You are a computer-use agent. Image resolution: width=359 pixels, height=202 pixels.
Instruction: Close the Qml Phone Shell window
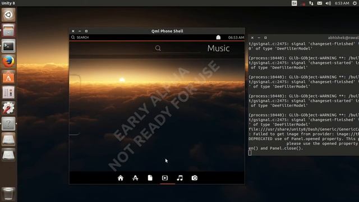point(73,31)
